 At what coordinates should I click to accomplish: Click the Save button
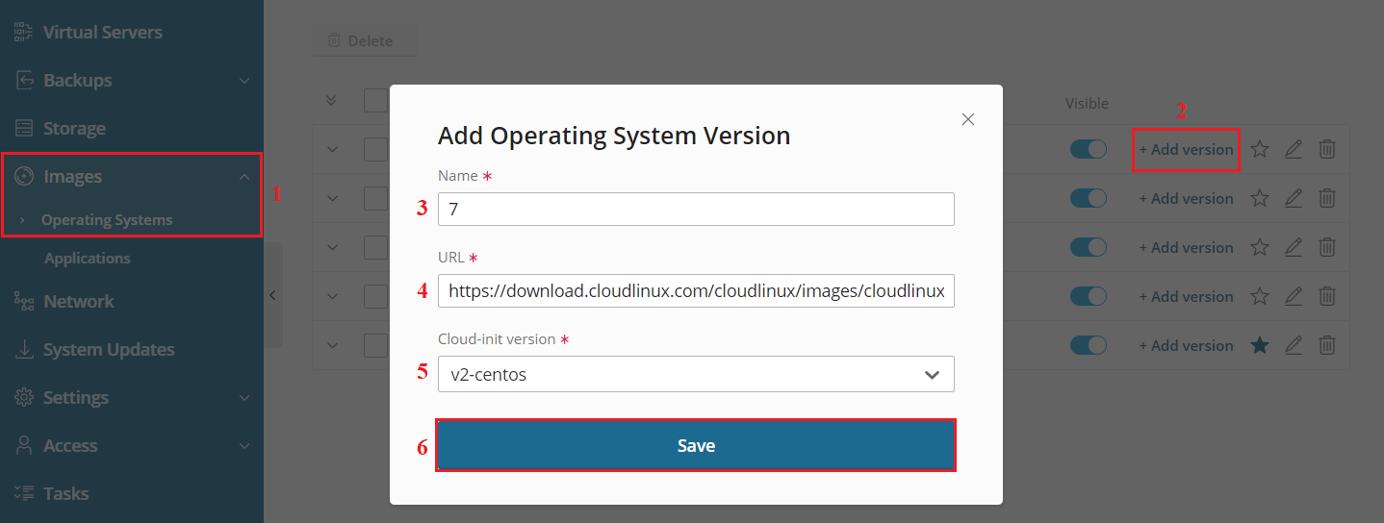[696, 445]
